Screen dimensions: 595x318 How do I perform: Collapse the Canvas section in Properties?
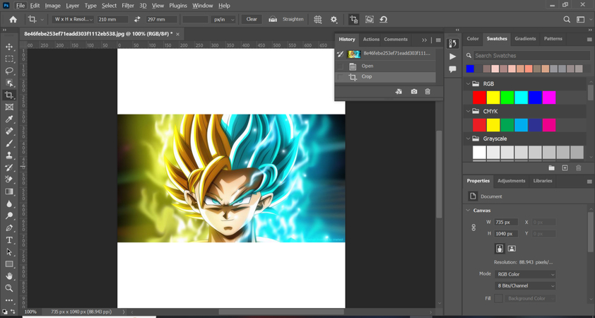468,210
